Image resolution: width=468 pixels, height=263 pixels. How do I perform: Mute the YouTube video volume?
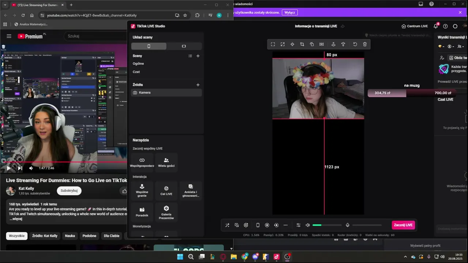click(31, 168)
